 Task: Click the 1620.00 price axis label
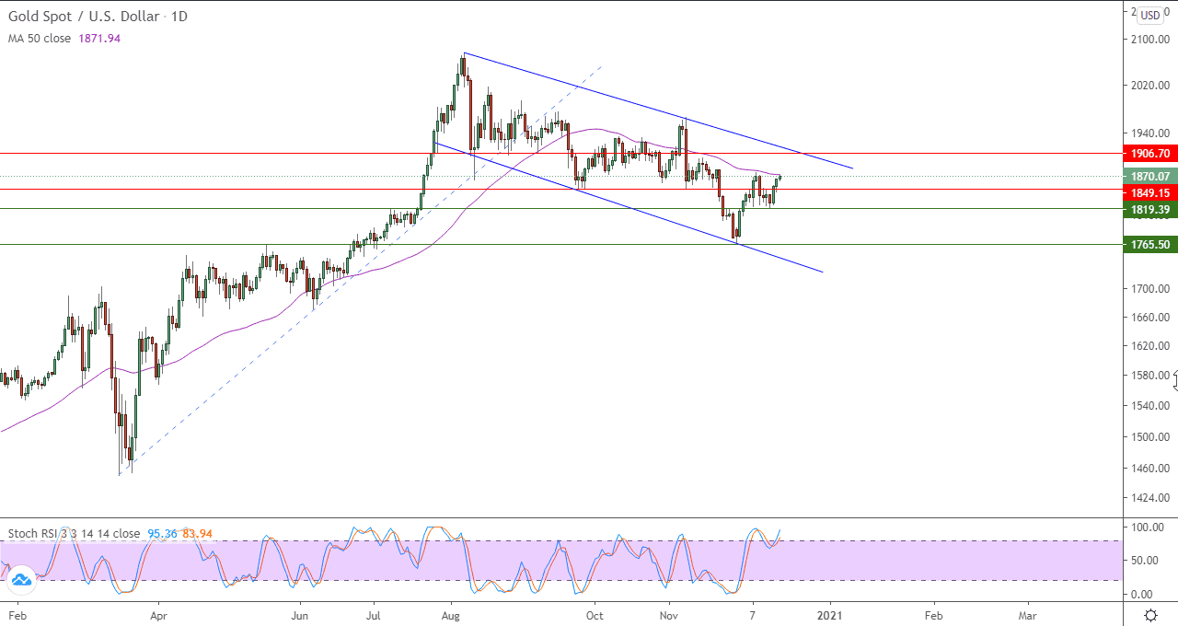tap(1150, 346)
